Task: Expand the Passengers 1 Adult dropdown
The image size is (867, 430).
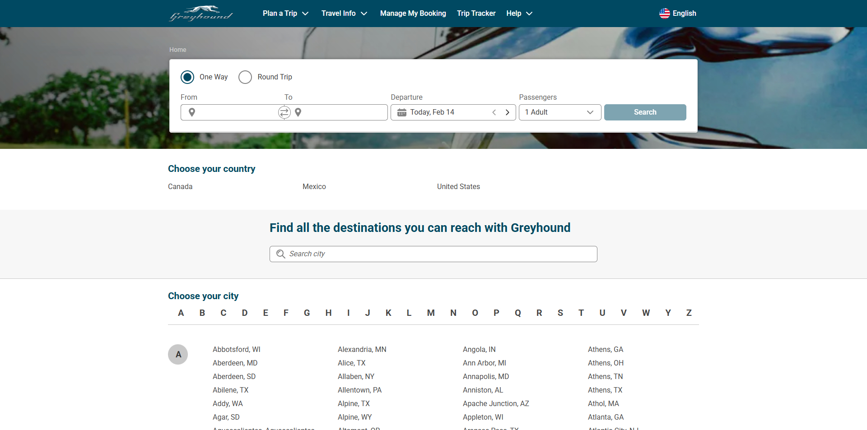Action: [559, 112]
